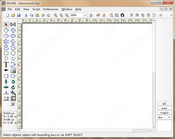Click the clock-like icon before the grid
175x139 pixels.
coord(111,15)
